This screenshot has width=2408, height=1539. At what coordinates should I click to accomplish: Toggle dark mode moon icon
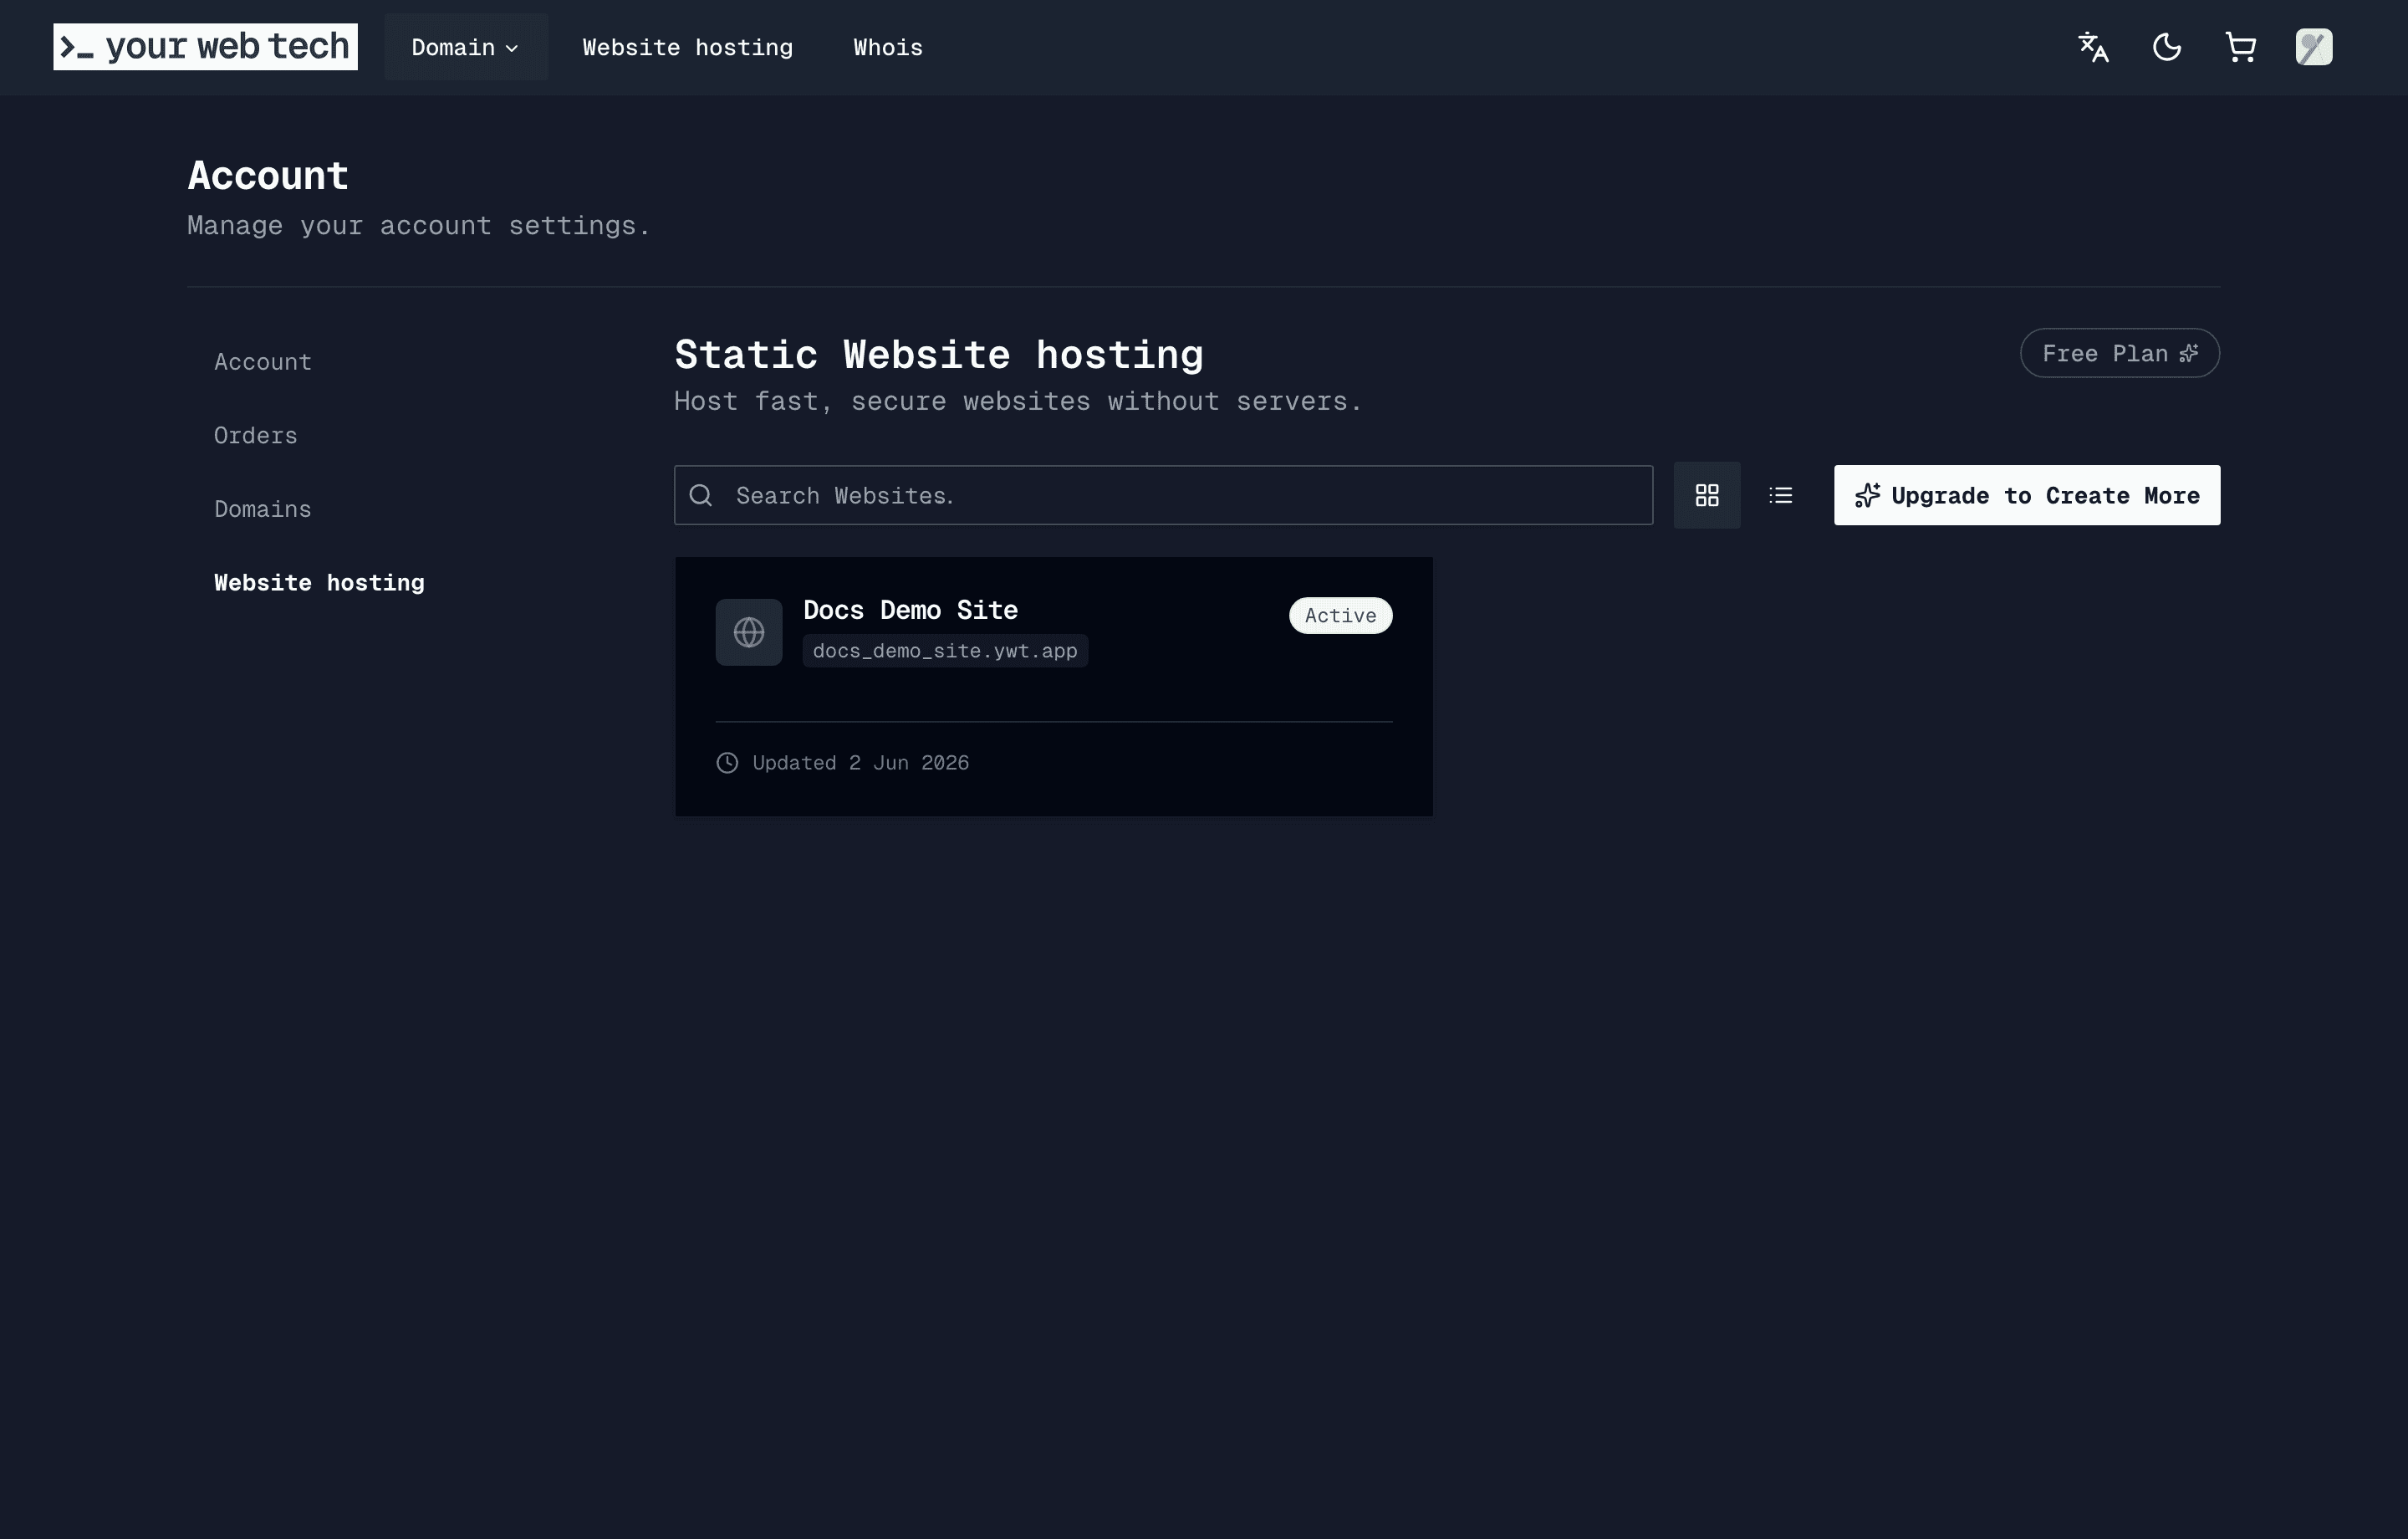[x=2167, y=47]
